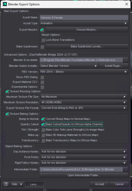Open the Maximum Texture File Size dropdown
This screenshot has height=191, width=132.
click(84, 97)
